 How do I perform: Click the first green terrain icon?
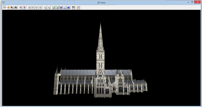54,7
